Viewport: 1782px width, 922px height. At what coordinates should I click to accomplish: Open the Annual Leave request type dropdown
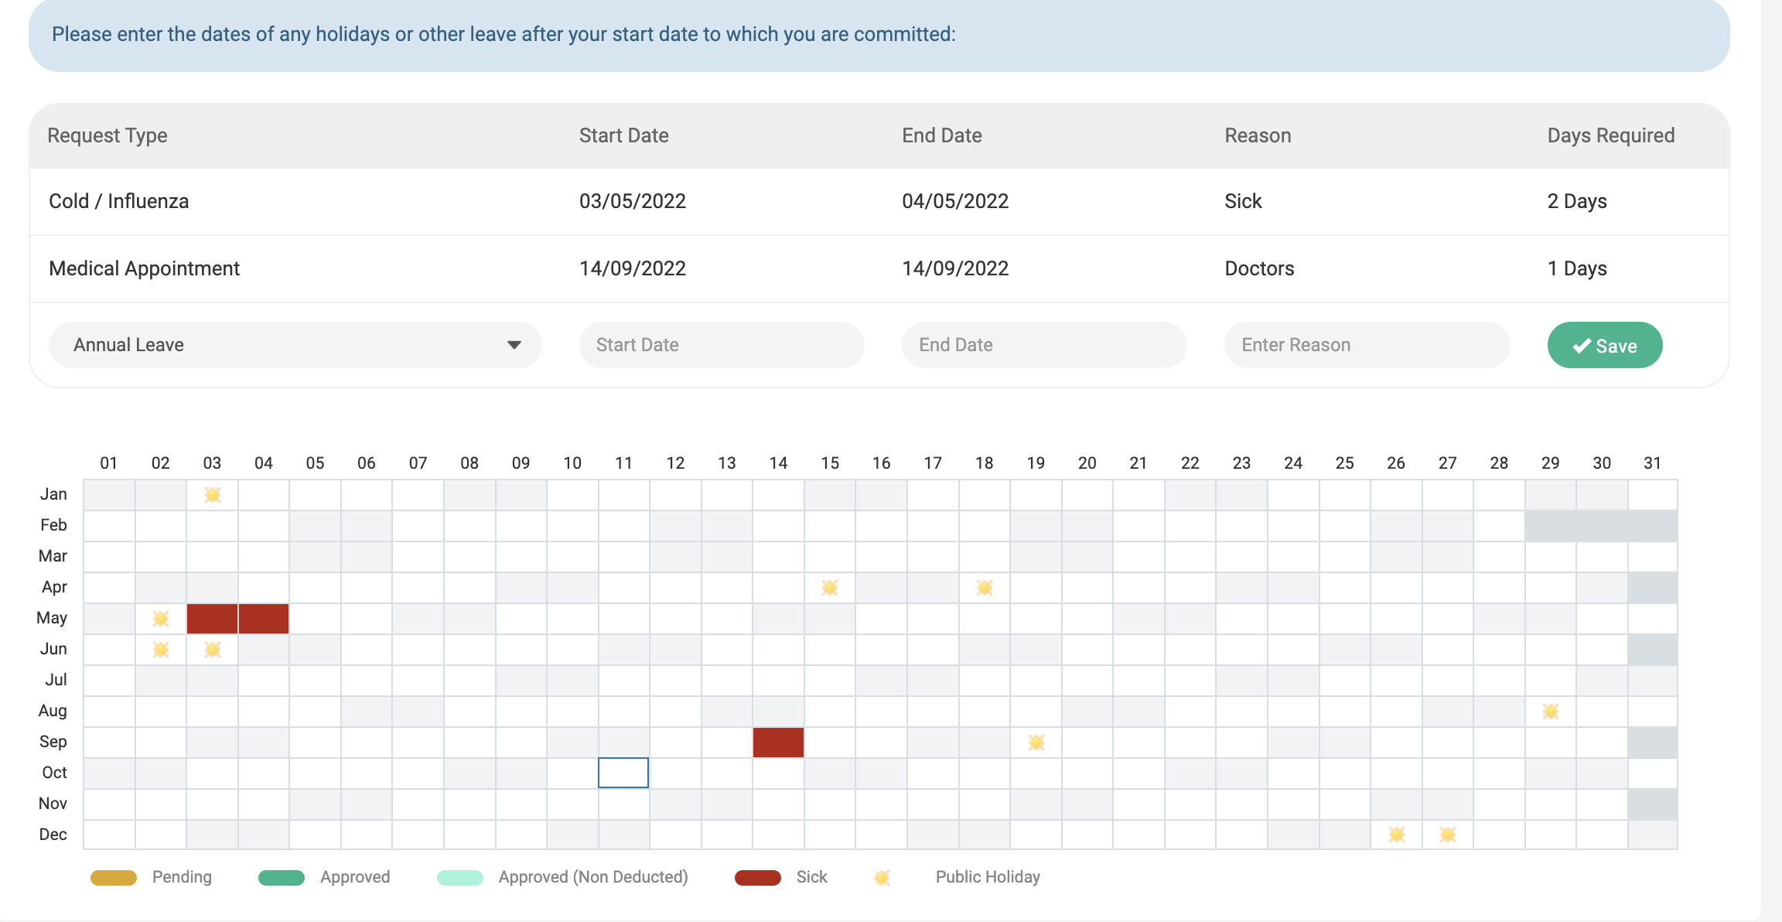pyautogui.click(x=294, y=345)
